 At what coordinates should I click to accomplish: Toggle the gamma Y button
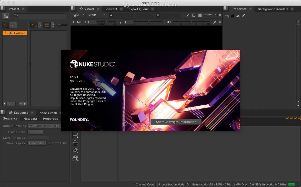(121, 22)
